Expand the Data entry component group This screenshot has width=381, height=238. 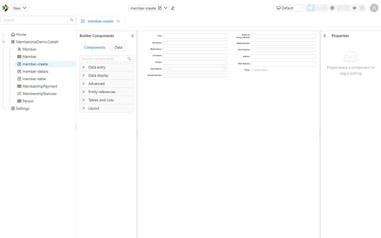[106, 67]
